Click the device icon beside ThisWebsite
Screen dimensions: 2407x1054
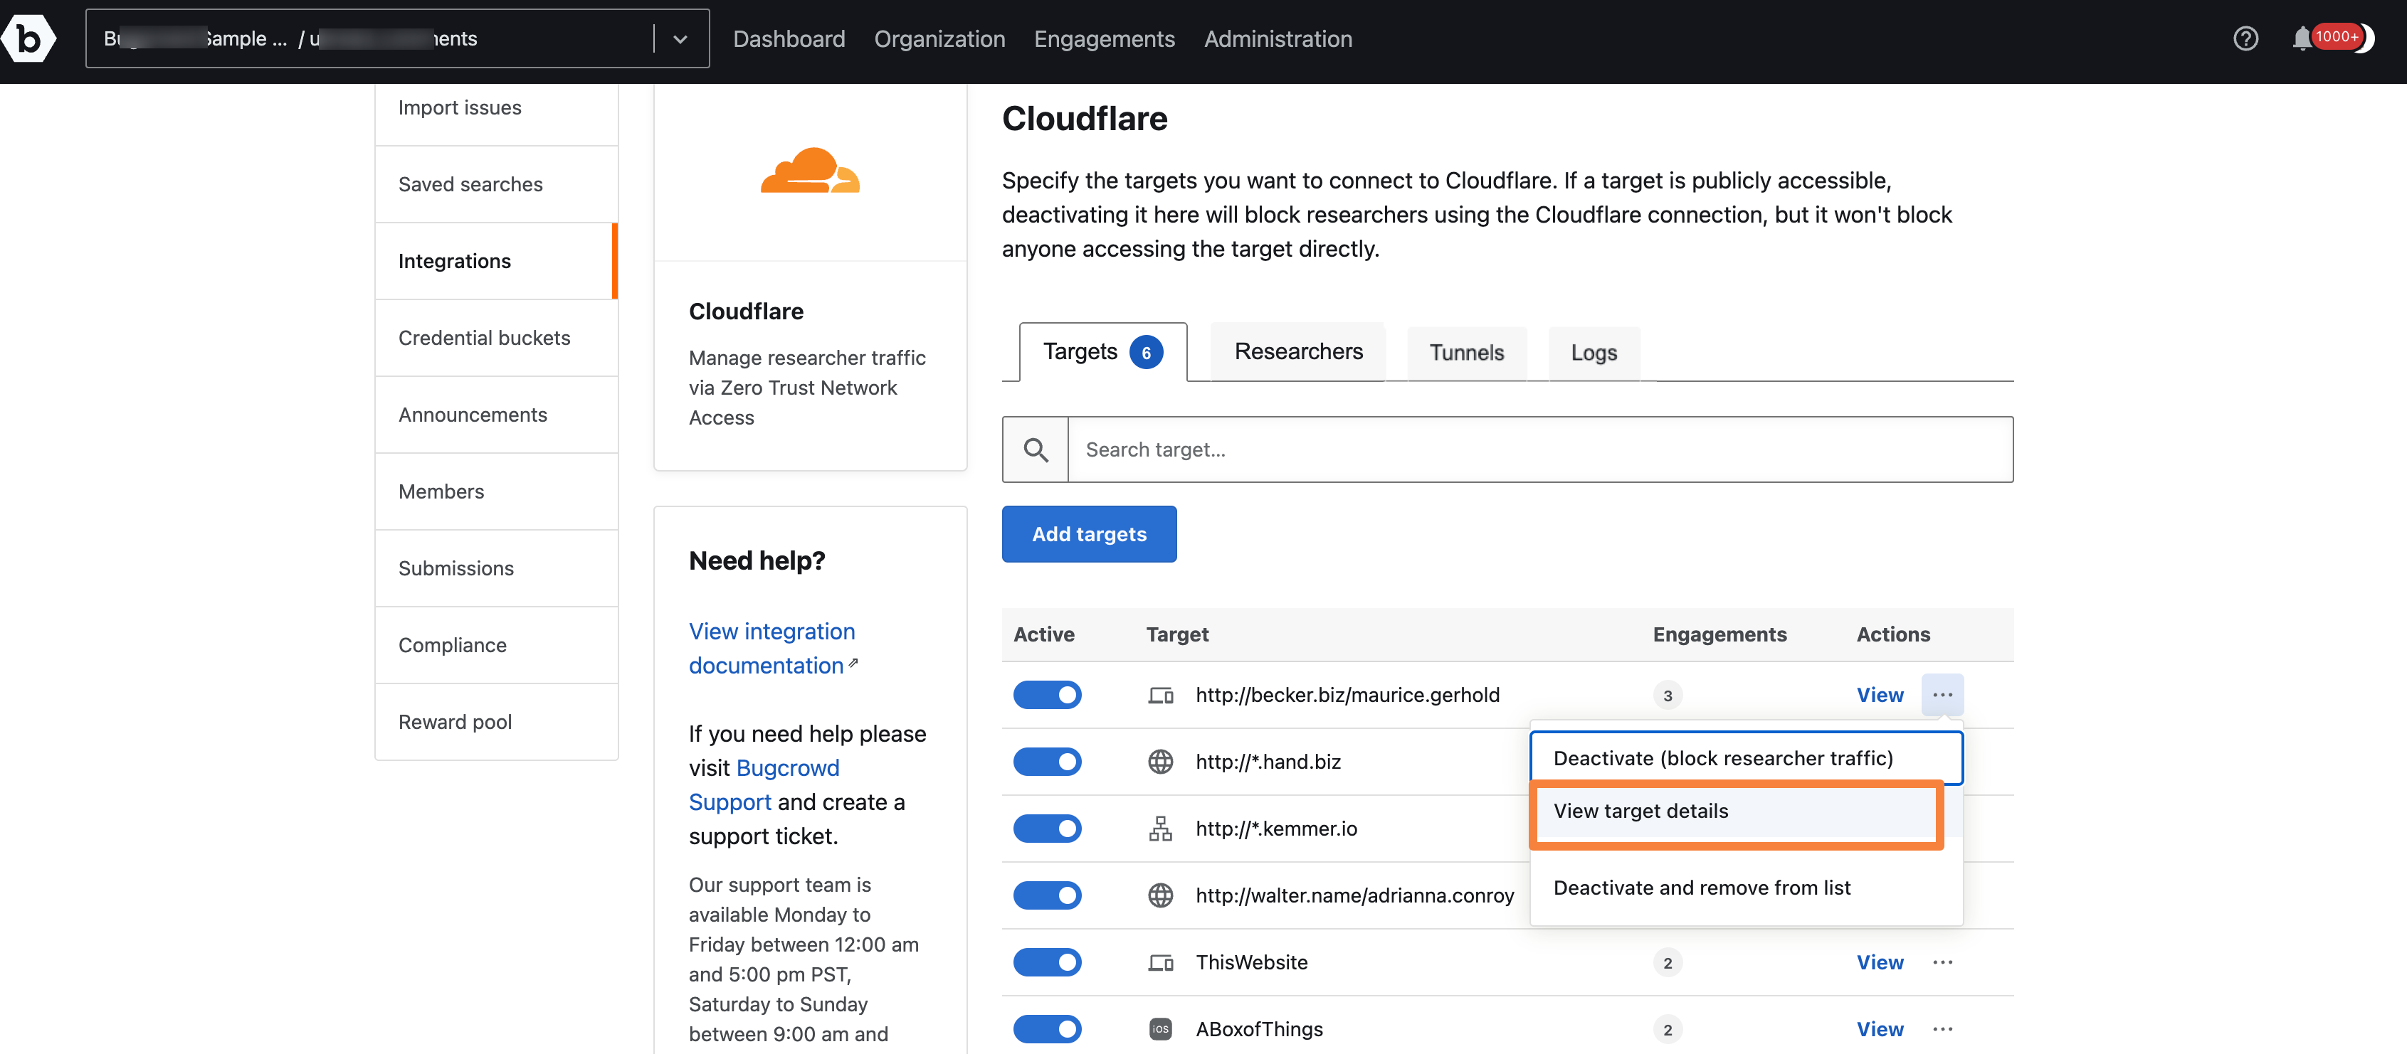tap(1161, 962)
